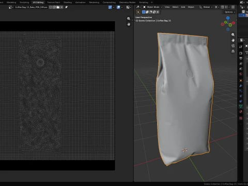Toggle camera view gizmo in viewport
Image resolution: width=248 pixels, height=186 pixels.
click(233, 46)
